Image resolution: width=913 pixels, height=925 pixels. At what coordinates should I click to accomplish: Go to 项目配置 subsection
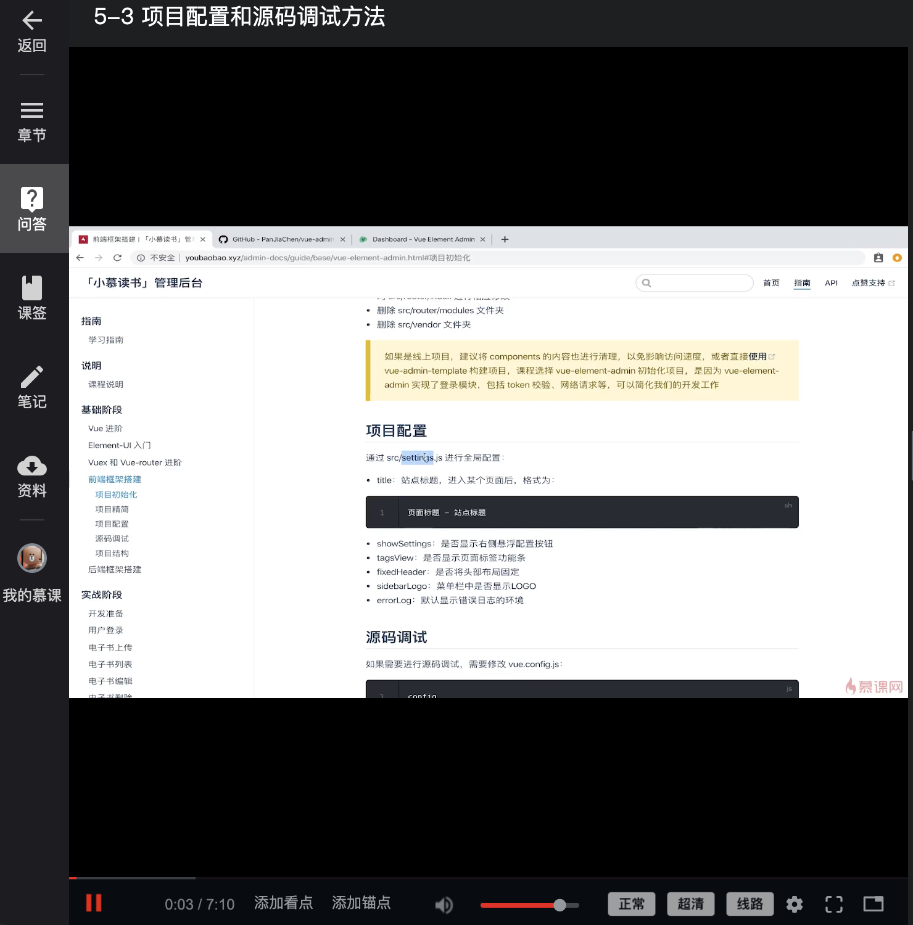[x=112, y=524]
